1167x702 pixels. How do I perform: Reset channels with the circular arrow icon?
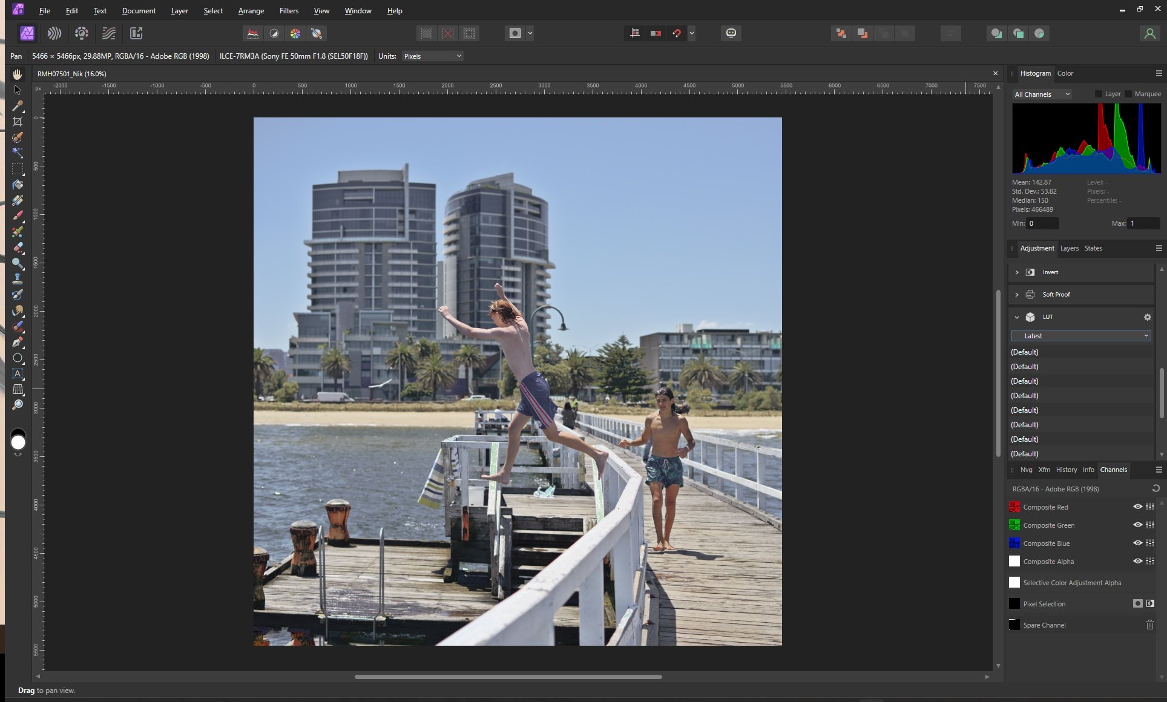1155,488
